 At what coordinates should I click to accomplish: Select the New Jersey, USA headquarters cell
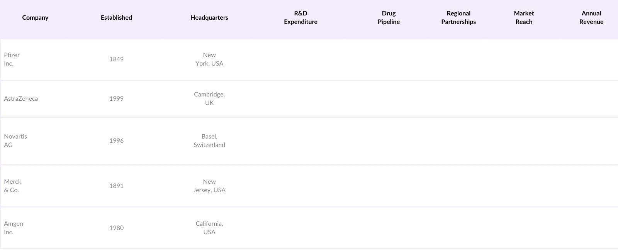tap(209, 186)
